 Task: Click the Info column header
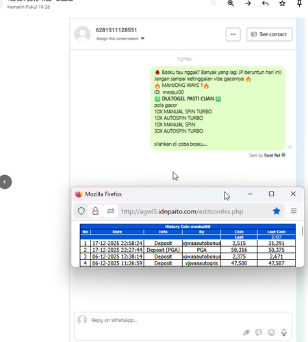(x=163, y=232)
